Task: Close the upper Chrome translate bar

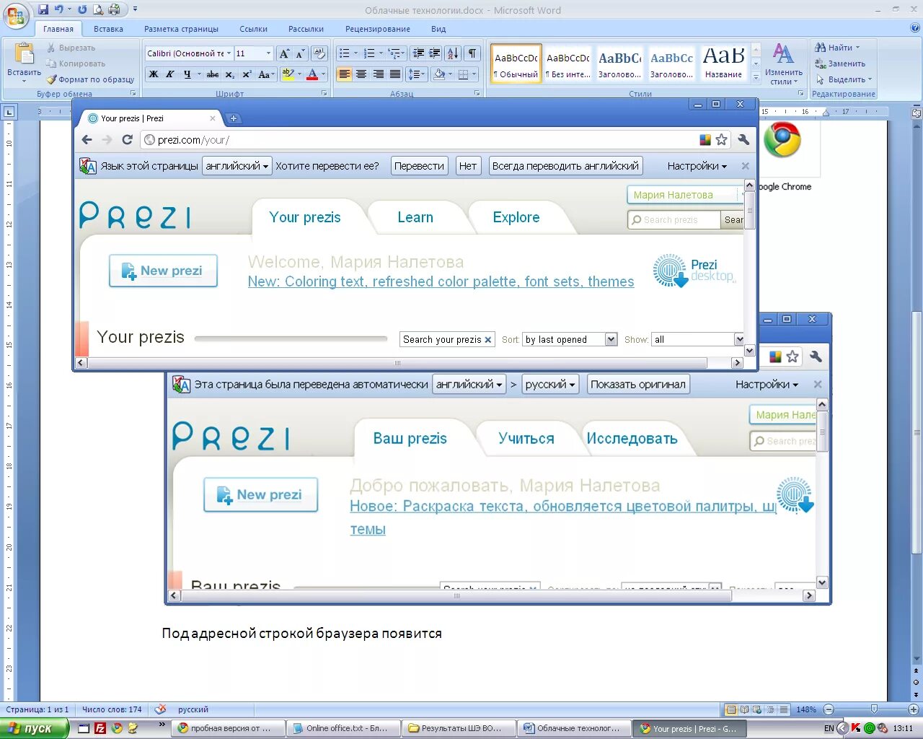Action: point(745,166)
